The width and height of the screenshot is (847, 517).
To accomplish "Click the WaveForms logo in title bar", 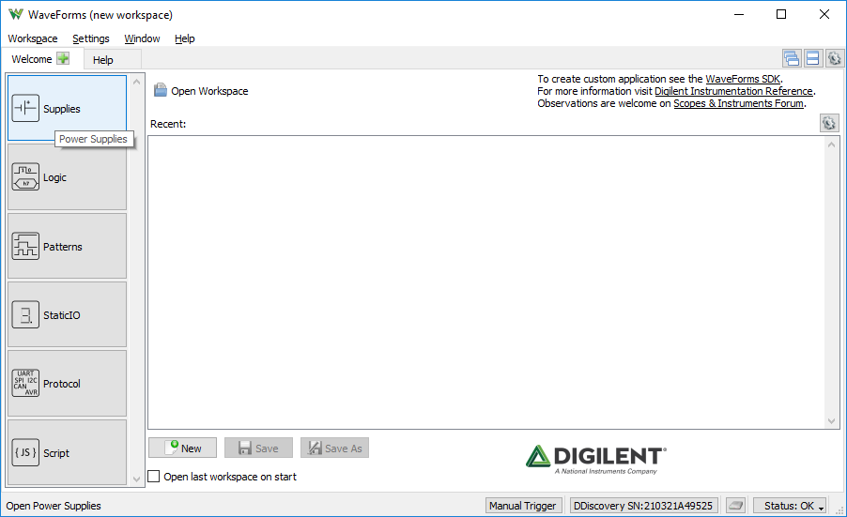I will [16, 14].
